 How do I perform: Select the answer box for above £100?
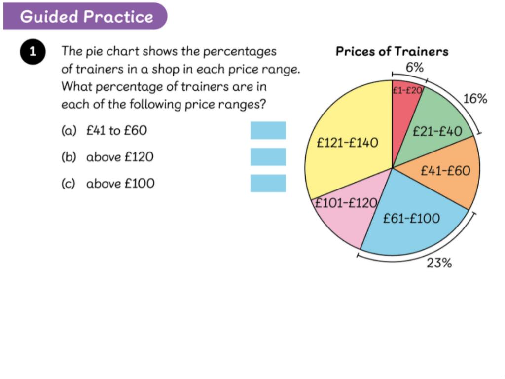coord(268,183)
